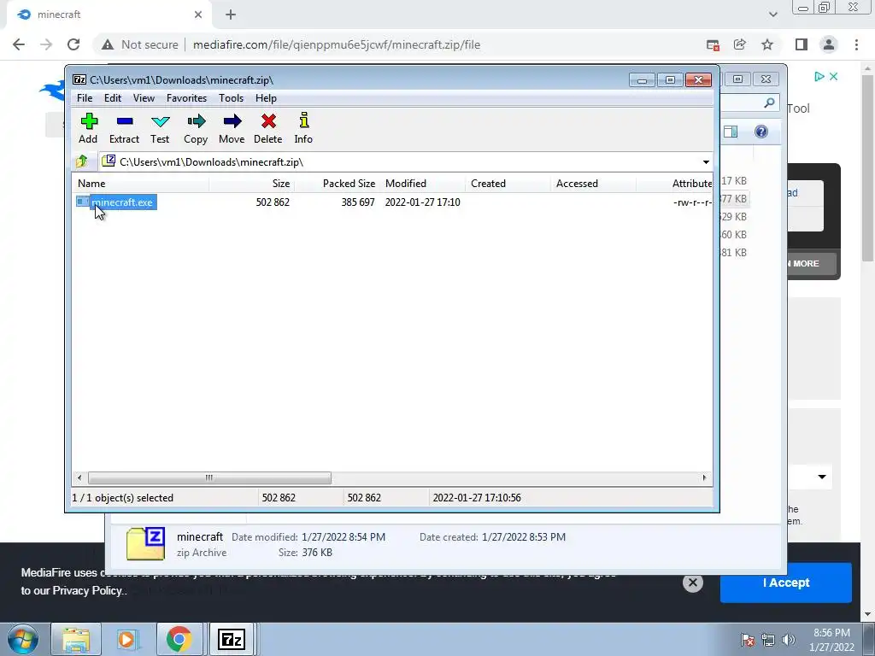Click the Explorer window search magnifier icon

pyautogui.click(x=769, y=102)
